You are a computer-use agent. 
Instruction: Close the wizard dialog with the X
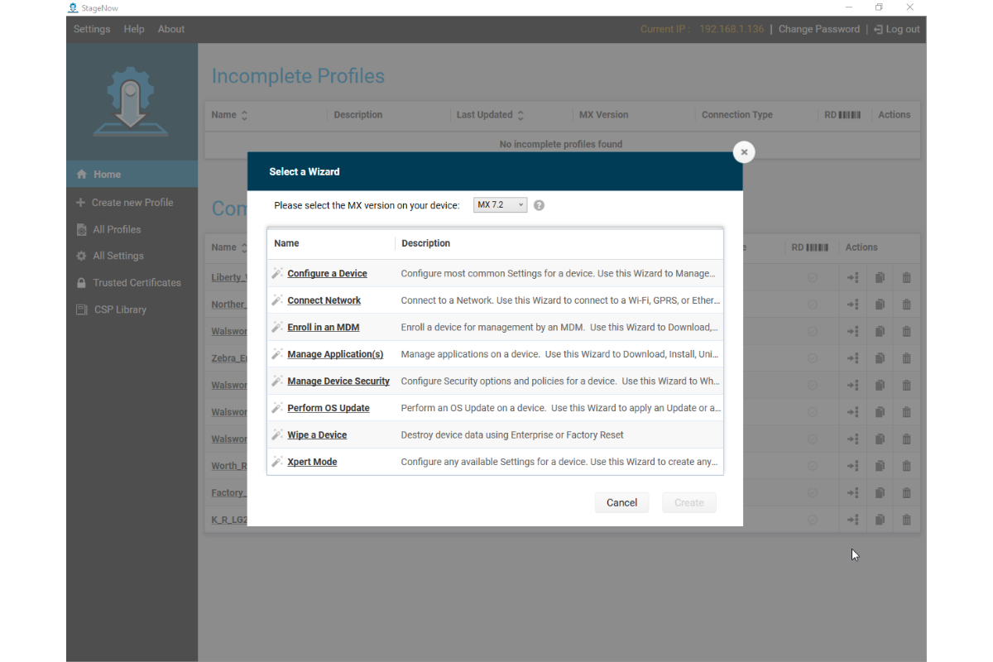coord(743,151)
